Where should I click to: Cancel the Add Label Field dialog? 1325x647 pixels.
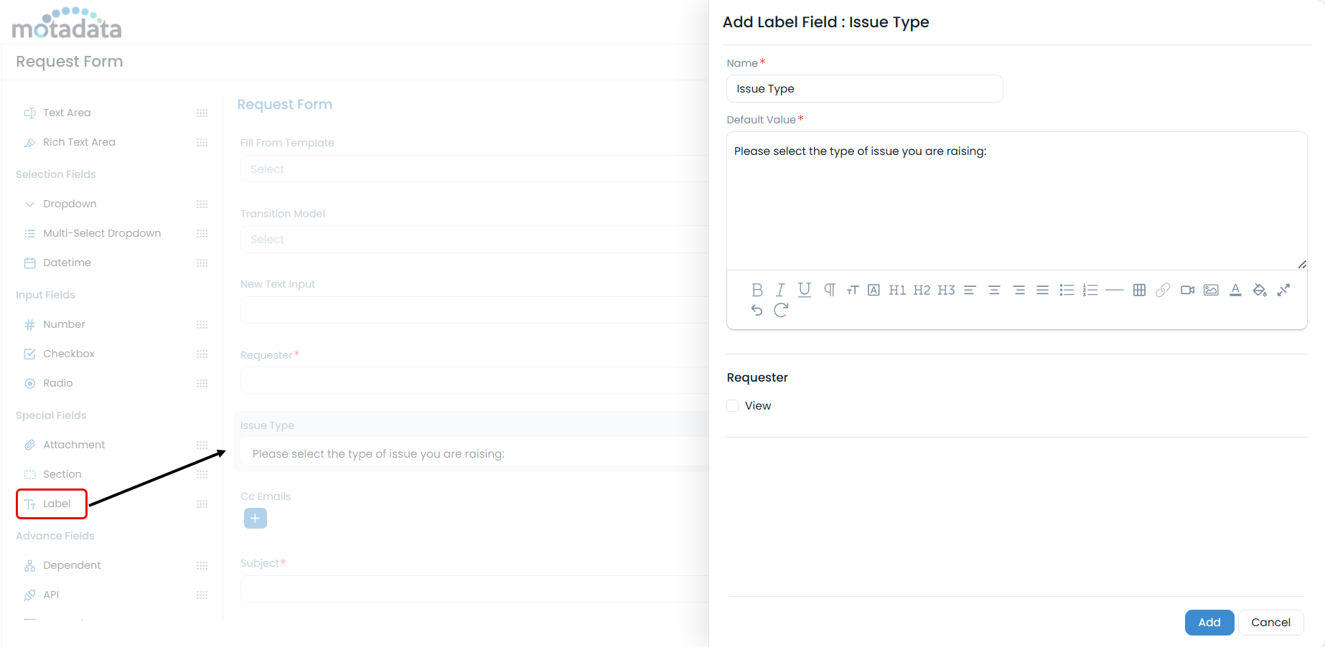tap(1270, 623)
